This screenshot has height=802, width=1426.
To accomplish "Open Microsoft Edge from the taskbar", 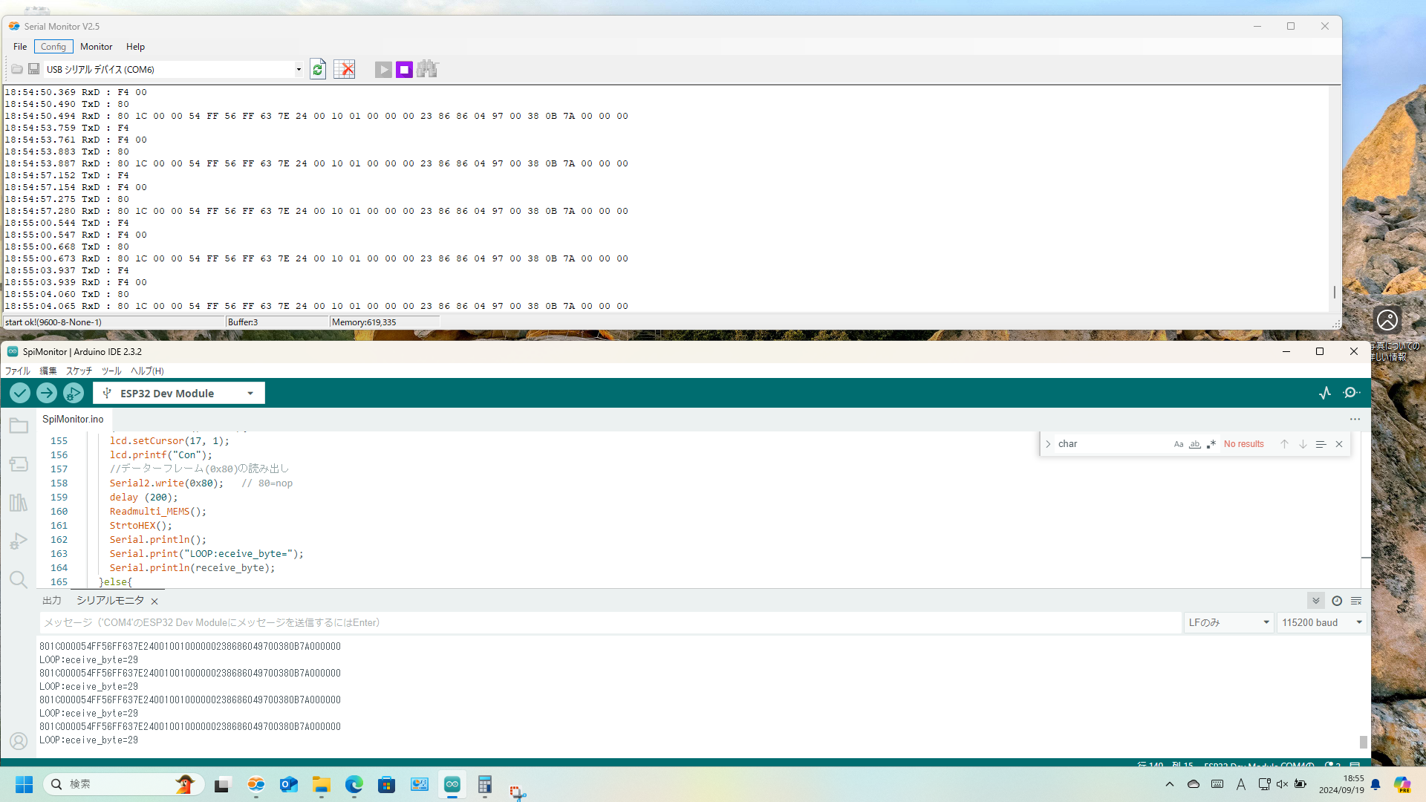I will click(x=354, y=784).
